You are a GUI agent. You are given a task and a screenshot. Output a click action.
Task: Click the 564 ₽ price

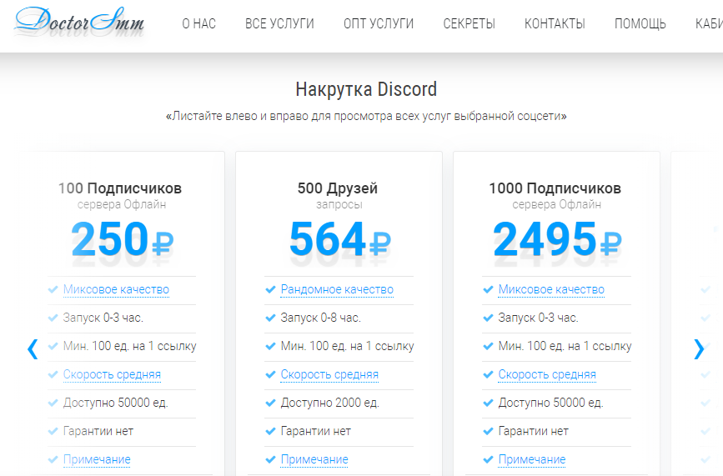[340, 238]
